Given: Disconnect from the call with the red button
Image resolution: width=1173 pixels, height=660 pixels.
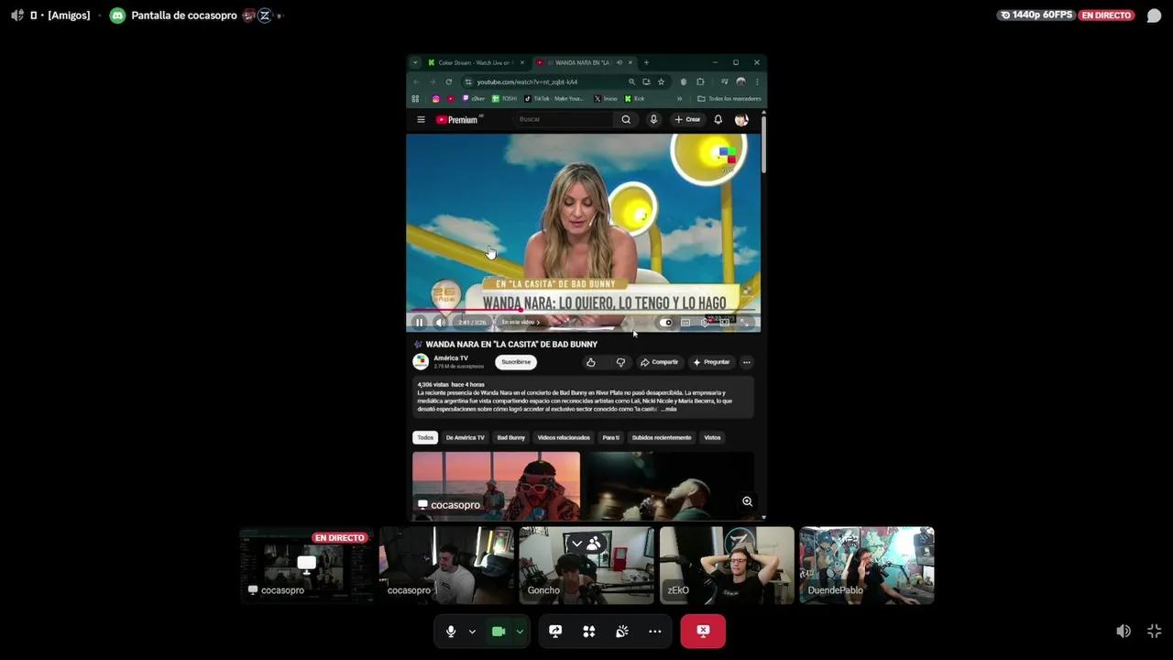Looking at the screenshot, I should click(703, 632).
